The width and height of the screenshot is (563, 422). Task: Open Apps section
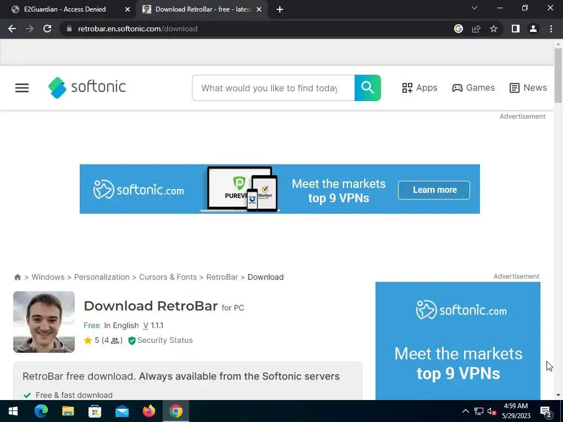pyautogui.click(x=420, y=88)
